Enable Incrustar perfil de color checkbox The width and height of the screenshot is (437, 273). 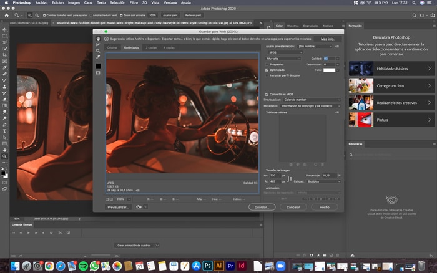pyautogui.click(x=267, y=75)
